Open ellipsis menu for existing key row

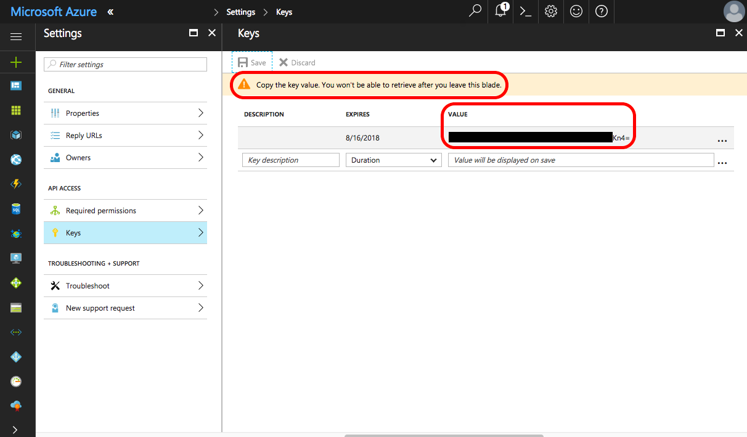722,140
